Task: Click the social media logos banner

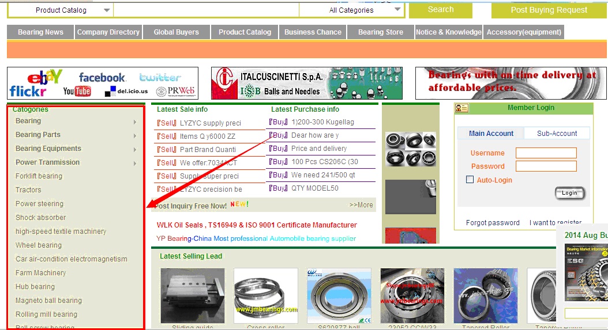Action: pos(103,83)
